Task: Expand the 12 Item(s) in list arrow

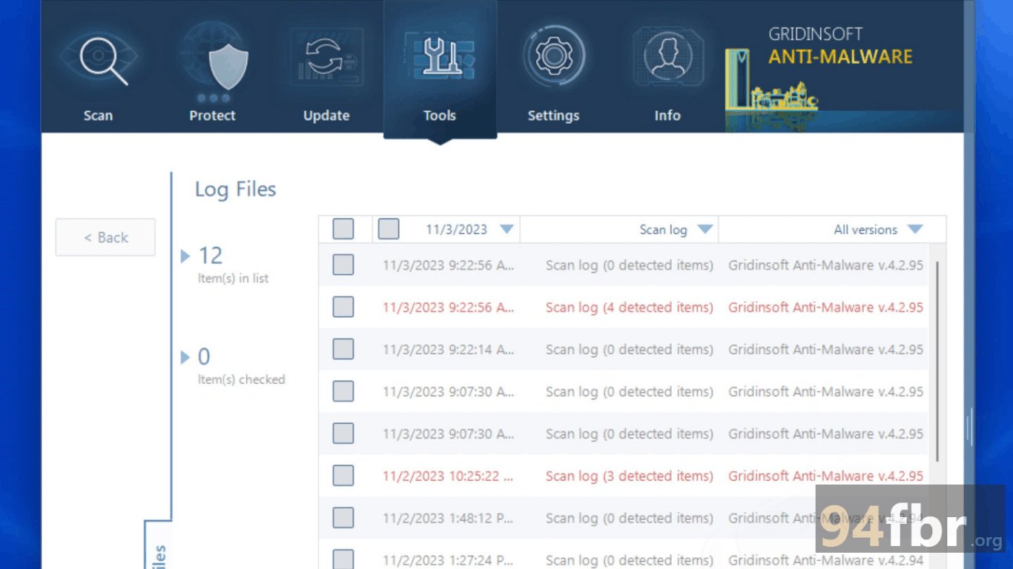Action: click(x=185, y=256)
